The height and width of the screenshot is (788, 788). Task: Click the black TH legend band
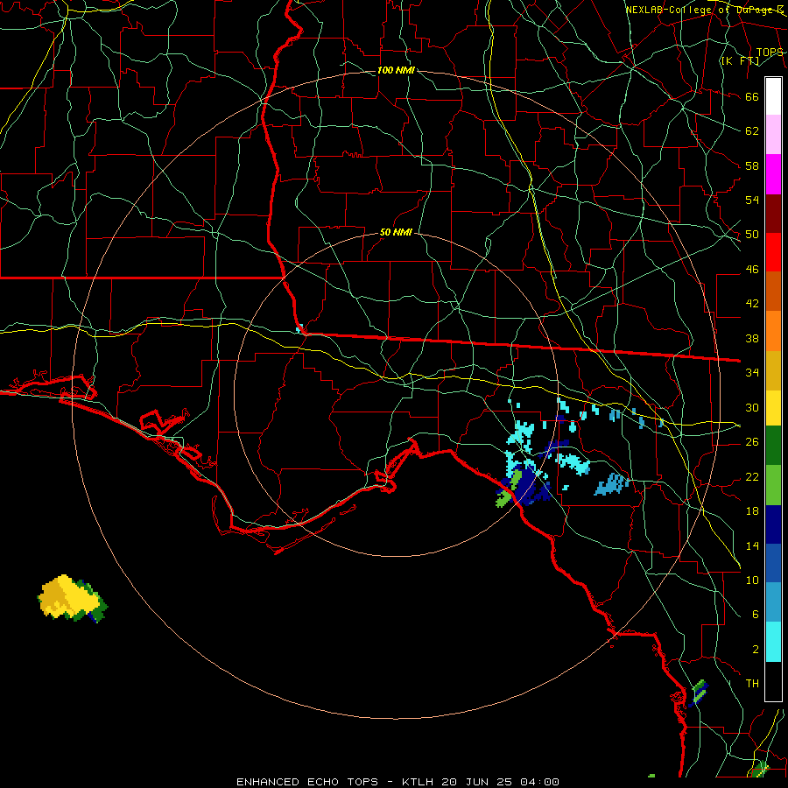773,681
